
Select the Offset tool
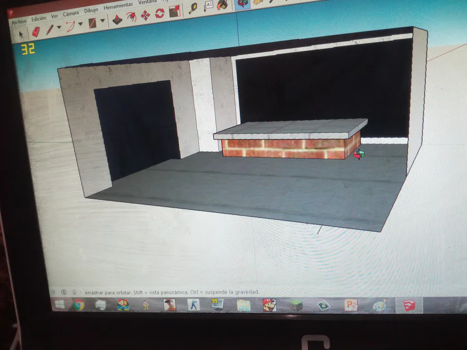(x=131, y=17)
